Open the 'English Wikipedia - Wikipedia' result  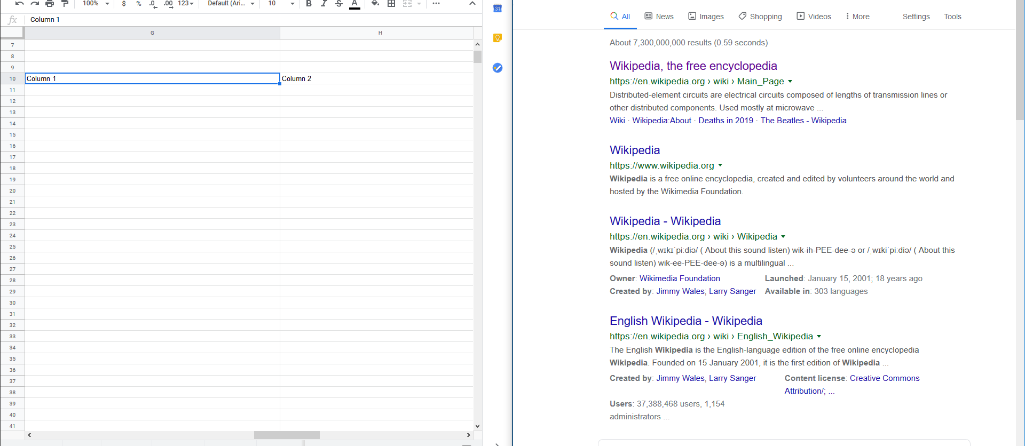click(x=686, y=321)
